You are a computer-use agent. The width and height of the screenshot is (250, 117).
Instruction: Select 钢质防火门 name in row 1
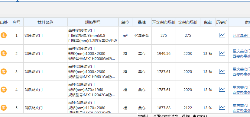pos(34,36)
